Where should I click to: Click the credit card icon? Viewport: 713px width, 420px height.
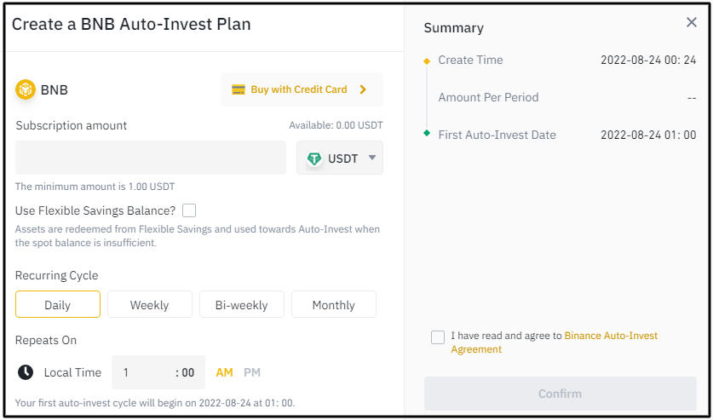pyautogui.click(x=239, y=89)
